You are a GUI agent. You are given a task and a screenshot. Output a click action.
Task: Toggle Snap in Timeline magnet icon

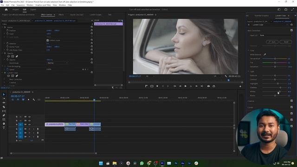[18, 100]
